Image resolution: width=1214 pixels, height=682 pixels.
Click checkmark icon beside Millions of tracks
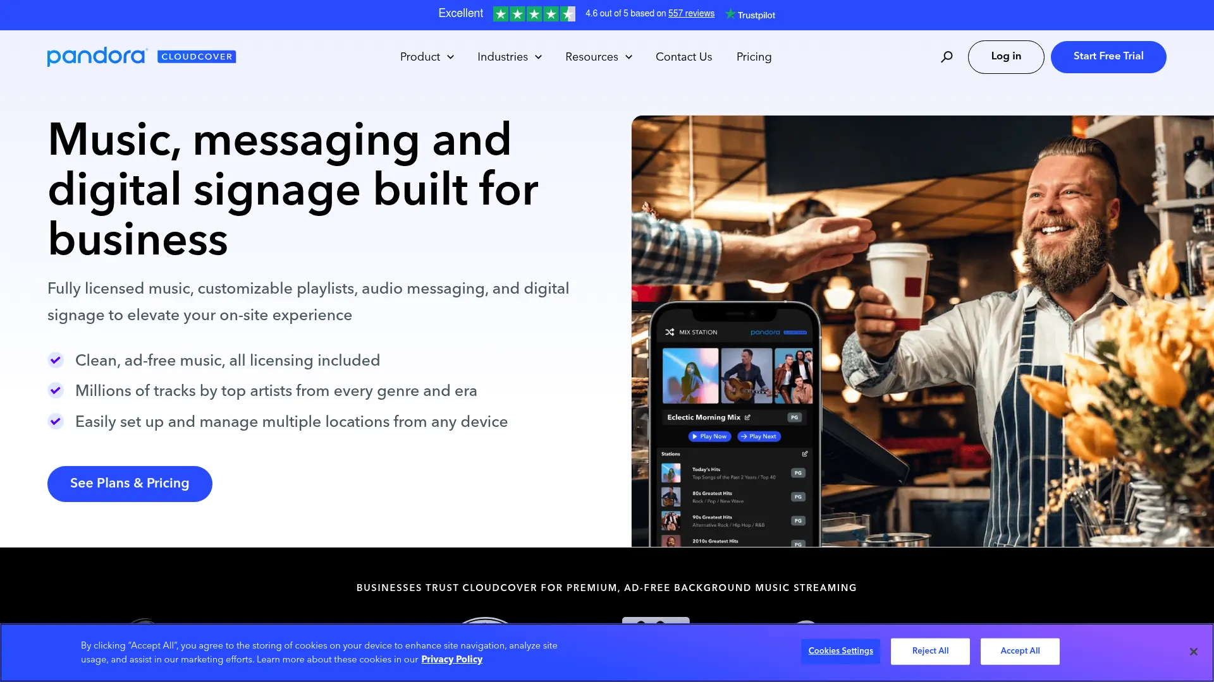[56, 390]
